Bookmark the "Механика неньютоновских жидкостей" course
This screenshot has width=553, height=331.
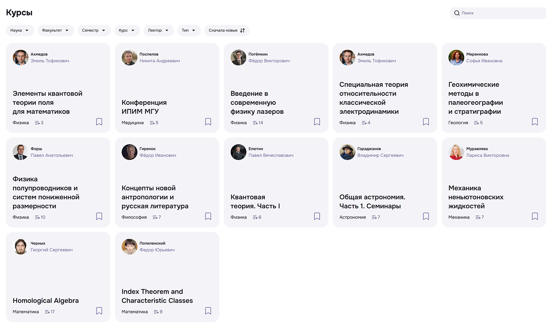pyautogui.click(x=535, y=216)
